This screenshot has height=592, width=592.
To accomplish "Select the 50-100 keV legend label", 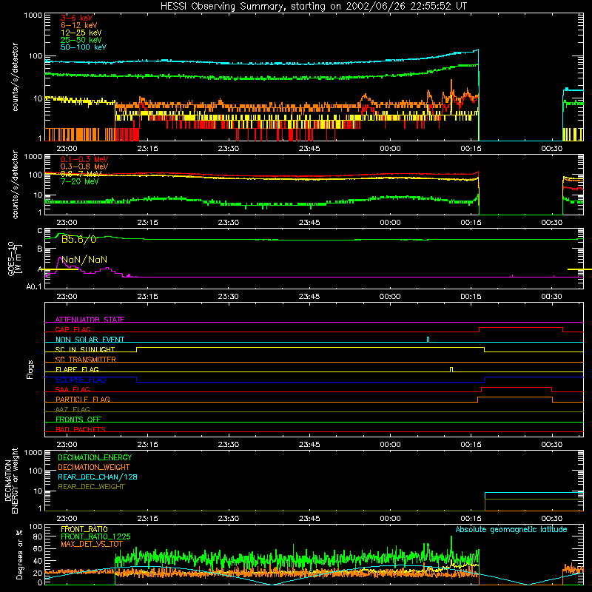I will [84, 47].
